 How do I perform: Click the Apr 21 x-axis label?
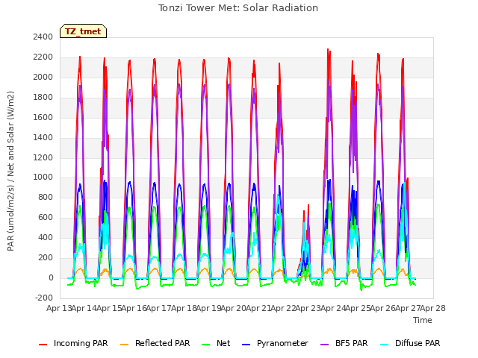point(258,308)
